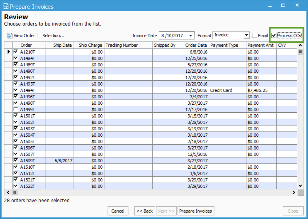This screenshot has width=308, height=219.
Task: Open the Invoice Date calendar dropdown
Action: coord(190,36)
